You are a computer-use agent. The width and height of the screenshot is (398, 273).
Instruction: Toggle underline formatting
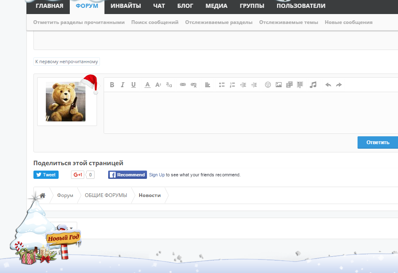133,85
